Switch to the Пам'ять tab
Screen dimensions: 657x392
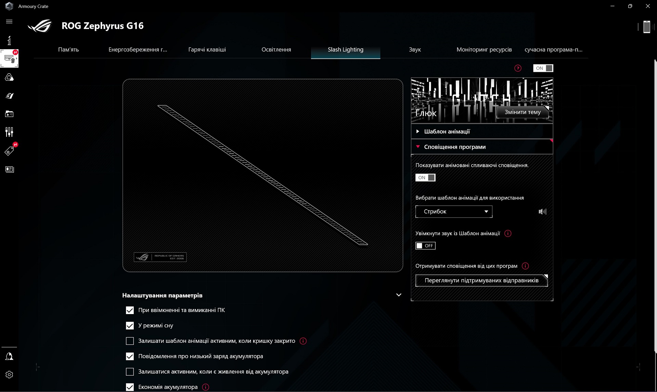click(x=68, y=50)
